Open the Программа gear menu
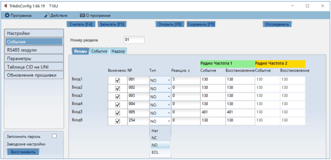Screen dimensions: 331x160 tap(18, 15)
